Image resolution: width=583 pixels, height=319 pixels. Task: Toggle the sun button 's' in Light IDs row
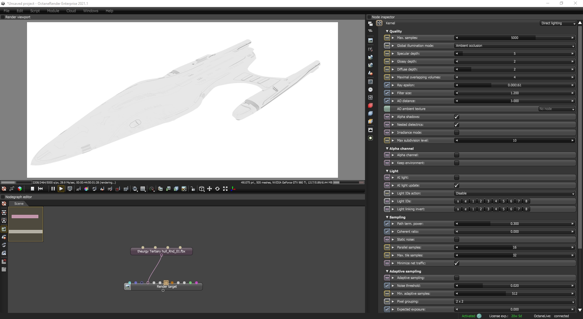(458, 201)
